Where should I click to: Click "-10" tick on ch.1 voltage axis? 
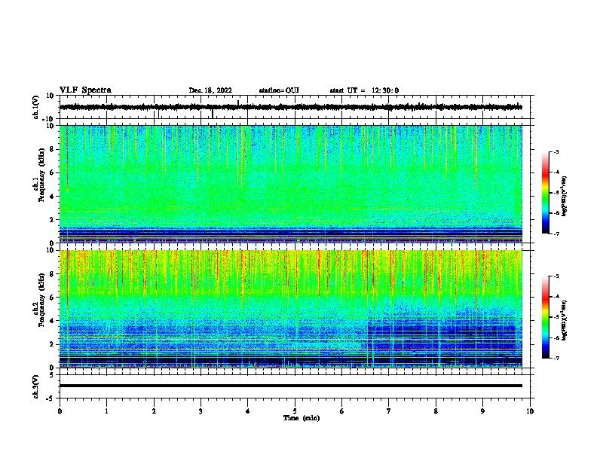49,119
